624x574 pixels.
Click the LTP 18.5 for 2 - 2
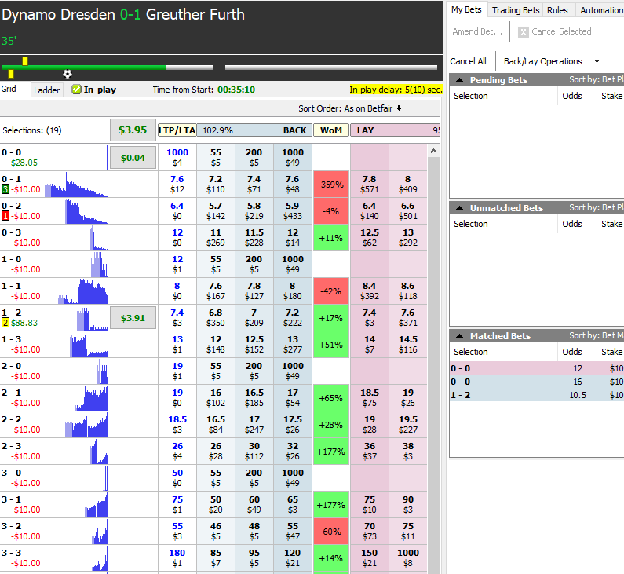point(177,419)
